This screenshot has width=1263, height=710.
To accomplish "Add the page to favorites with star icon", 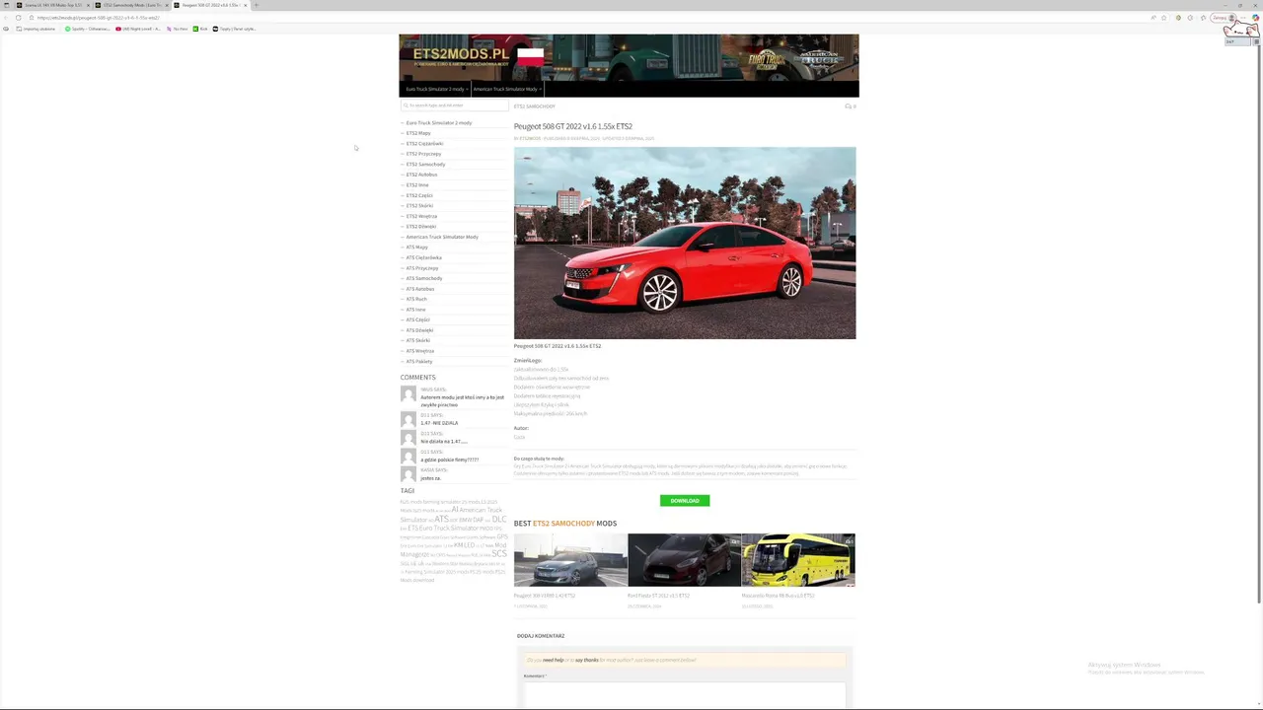I will 1163,18.
